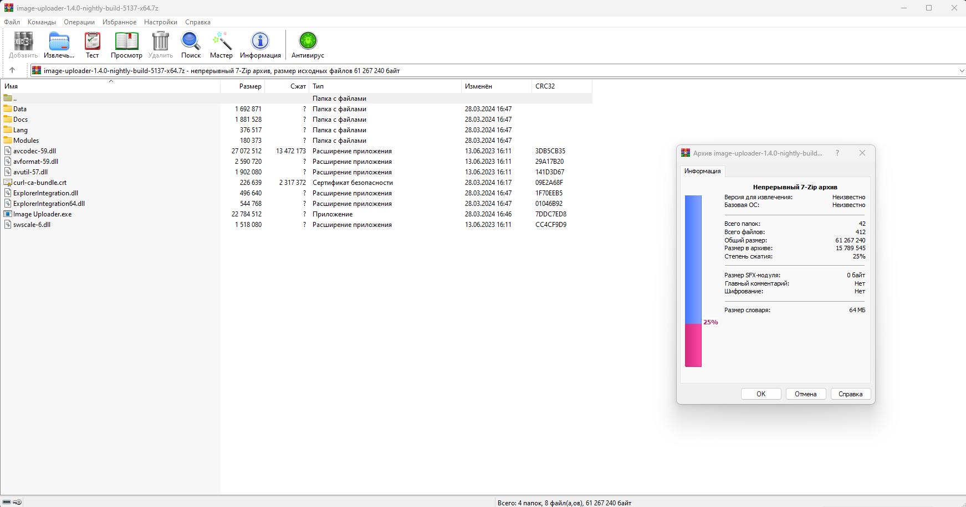The width and height of the screenshot is (966, 507).
Task: Click the 25% ratio label in dialog
Action: click(x=711, y=322)
